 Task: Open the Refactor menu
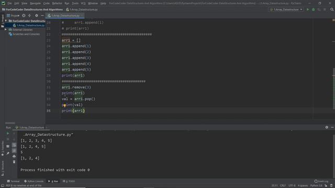(57, 4)
